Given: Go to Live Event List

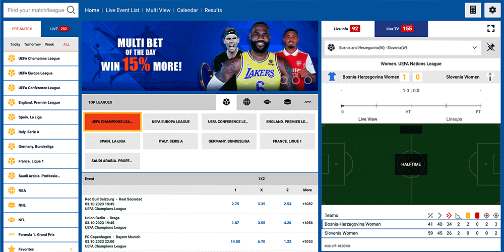Looking at the screenshot, I should (x=122, y=10).
